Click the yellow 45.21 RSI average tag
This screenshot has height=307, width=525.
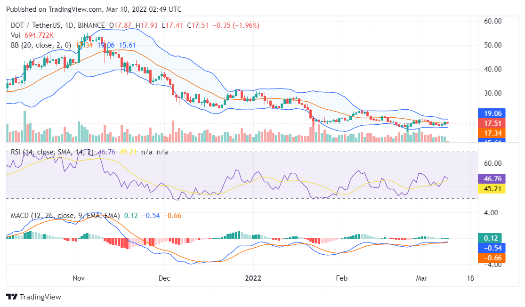pyautogui.click(x=492, y=189)
